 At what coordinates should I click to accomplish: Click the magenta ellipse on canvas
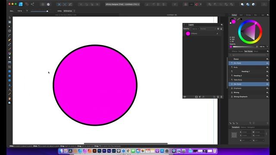click(95, 85)
